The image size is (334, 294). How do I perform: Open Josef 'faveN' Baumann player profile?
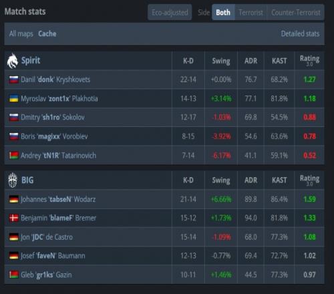pos(53,256)
